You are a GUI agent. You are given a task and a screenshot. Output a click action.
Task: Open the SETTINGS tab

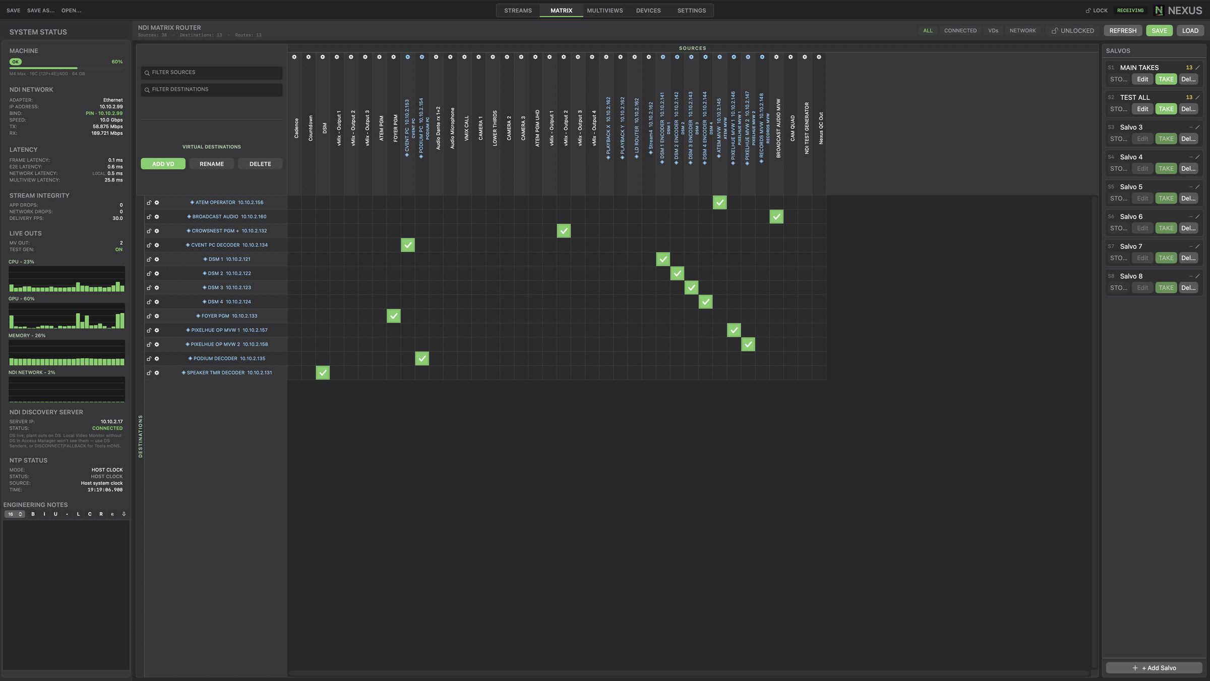[x=692, y=10]
